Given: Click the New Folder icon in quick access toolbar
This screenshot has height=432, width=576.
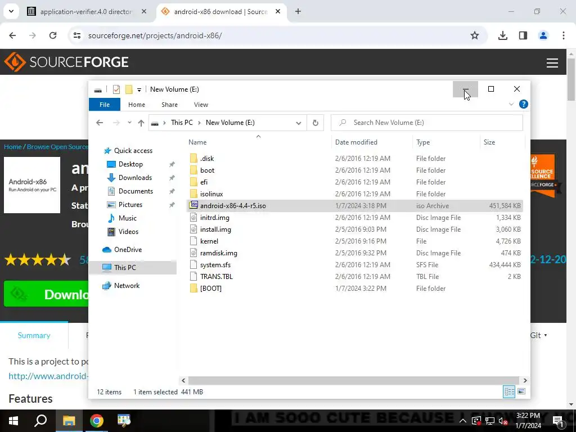Looking at the screenshot, I should (129, 89).
